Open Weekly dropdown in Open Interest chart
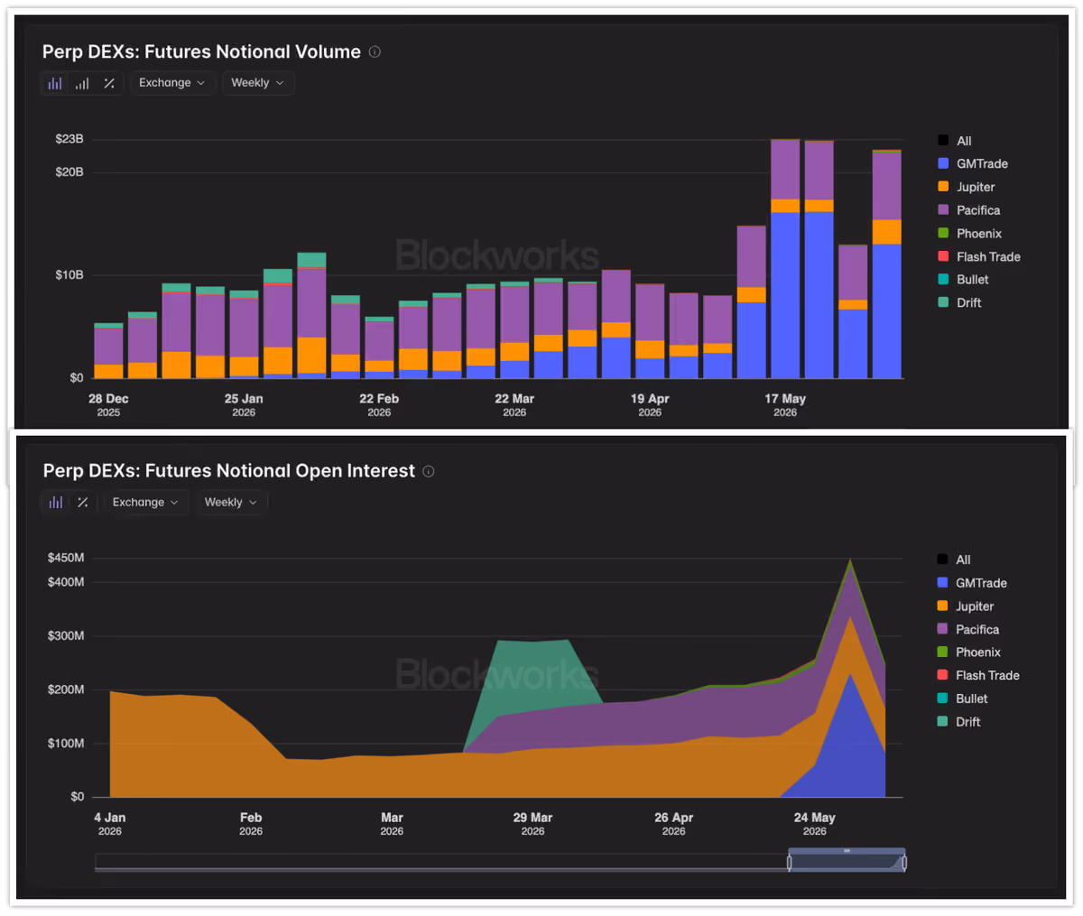1083x916 pixels. (x=231, y=502)
